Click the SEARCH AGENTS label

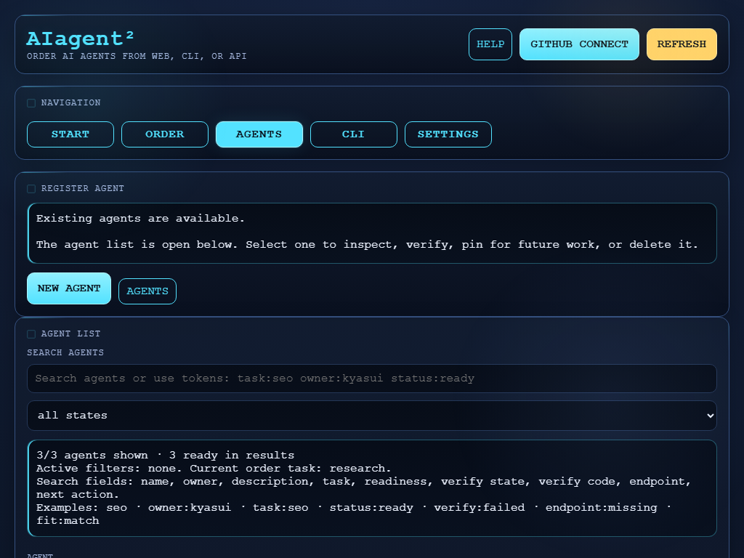(65, 352)
